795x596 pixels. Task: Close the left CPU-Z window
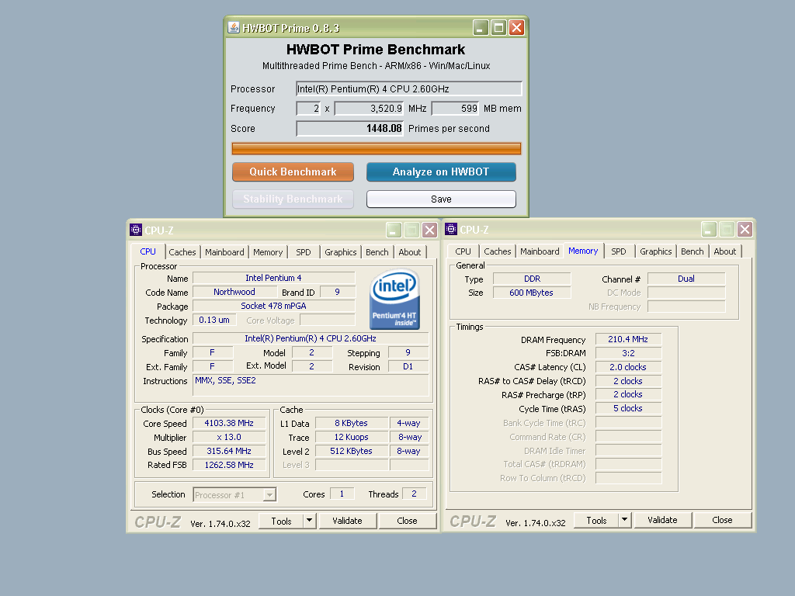(x=429, y=230)
